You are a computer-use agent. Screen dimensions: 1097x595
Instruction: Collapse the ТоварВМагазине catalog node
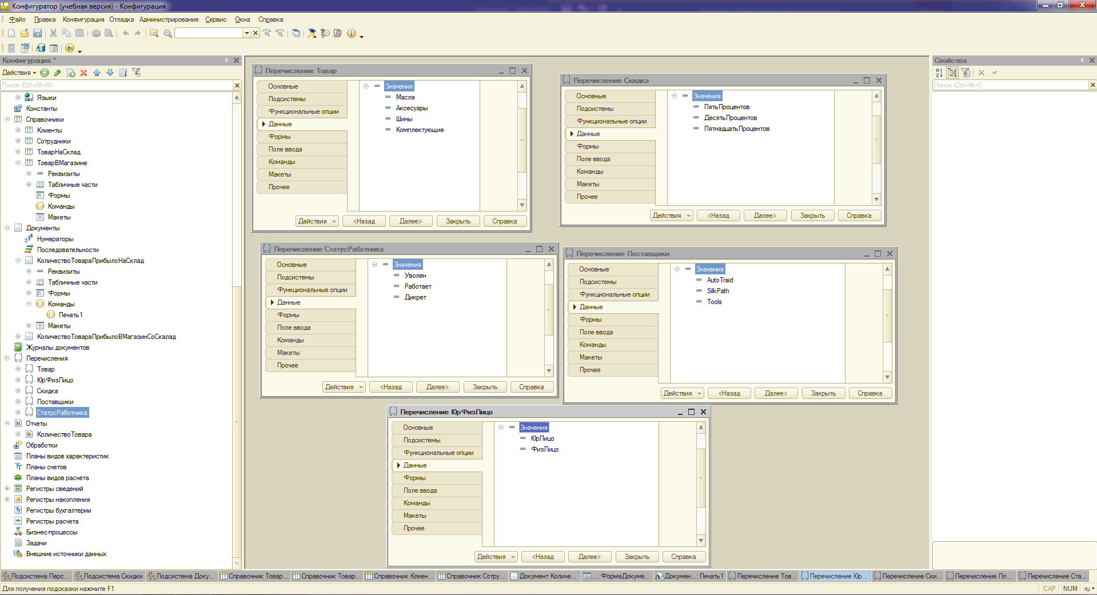coord(18,163)
